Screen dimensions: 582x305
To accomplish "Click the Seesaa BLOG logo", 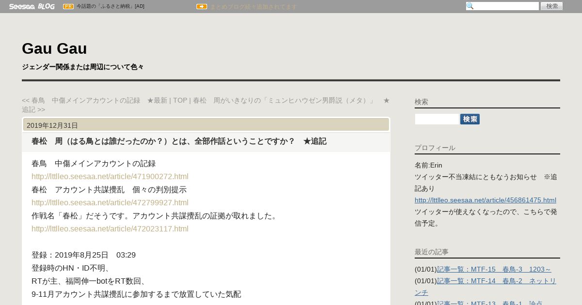I will point(32,6).
